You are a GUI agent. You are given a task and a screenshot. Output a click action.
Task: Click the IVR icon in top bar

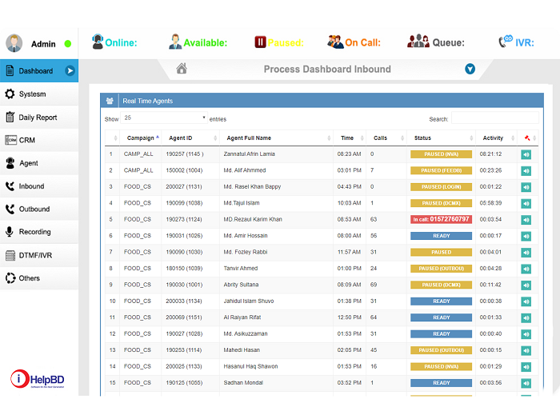click(x=506, y=42)
